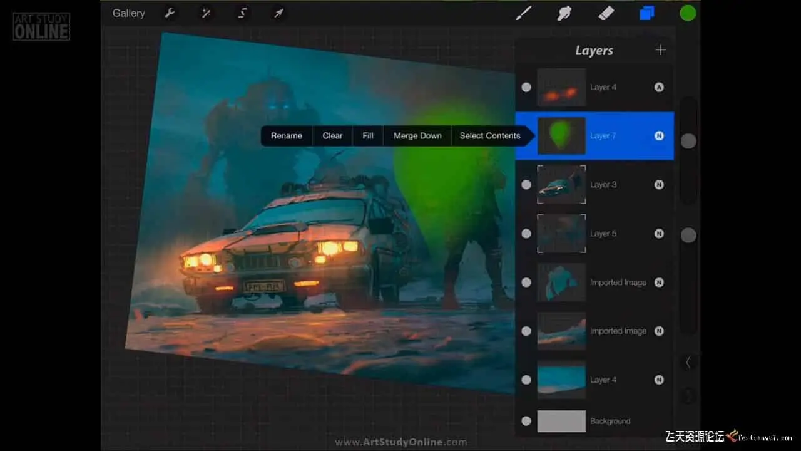Toggle visibility of Layer 3

coord(526,185)
